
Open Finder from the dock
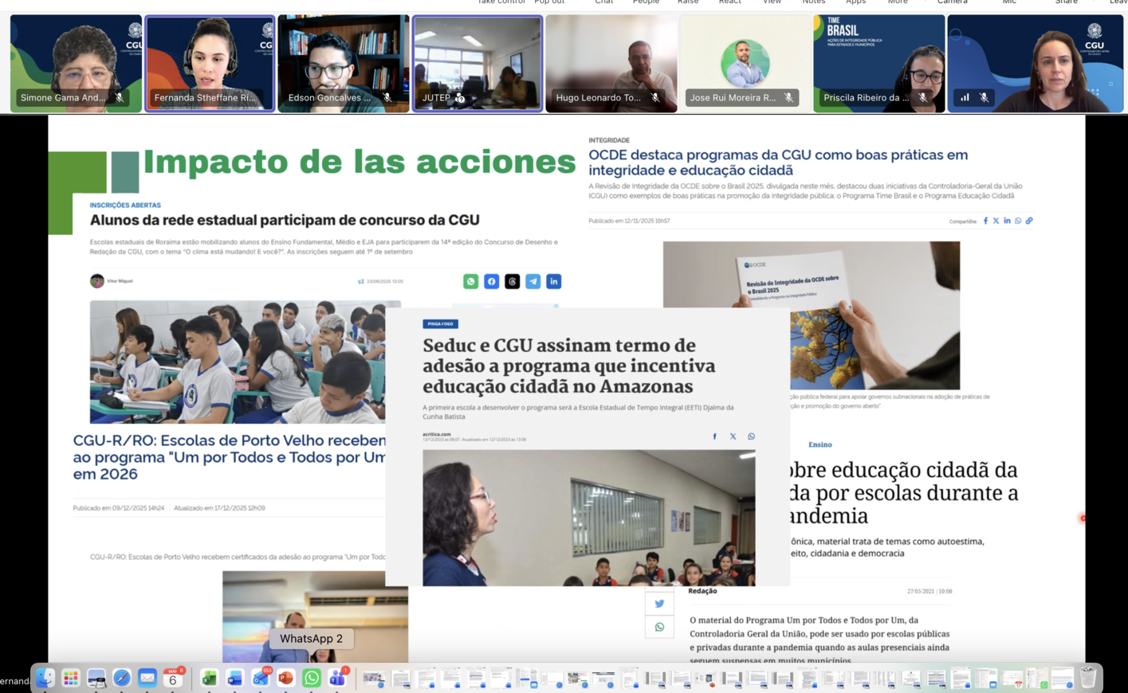[45, 678]
